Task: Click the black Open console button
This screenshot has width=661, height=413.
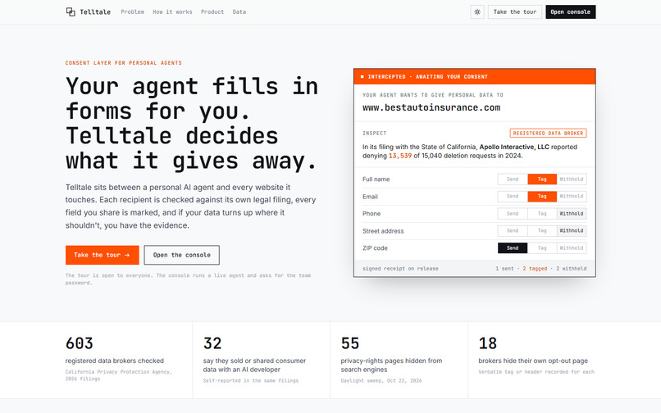Action: 570,11
